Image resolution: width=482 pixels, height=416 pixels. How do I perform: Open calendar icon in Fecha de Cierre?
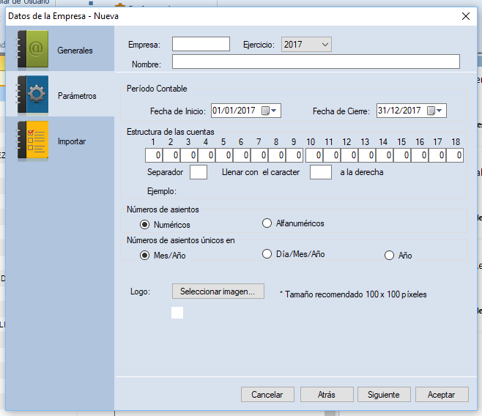click(x=431, y=111)
